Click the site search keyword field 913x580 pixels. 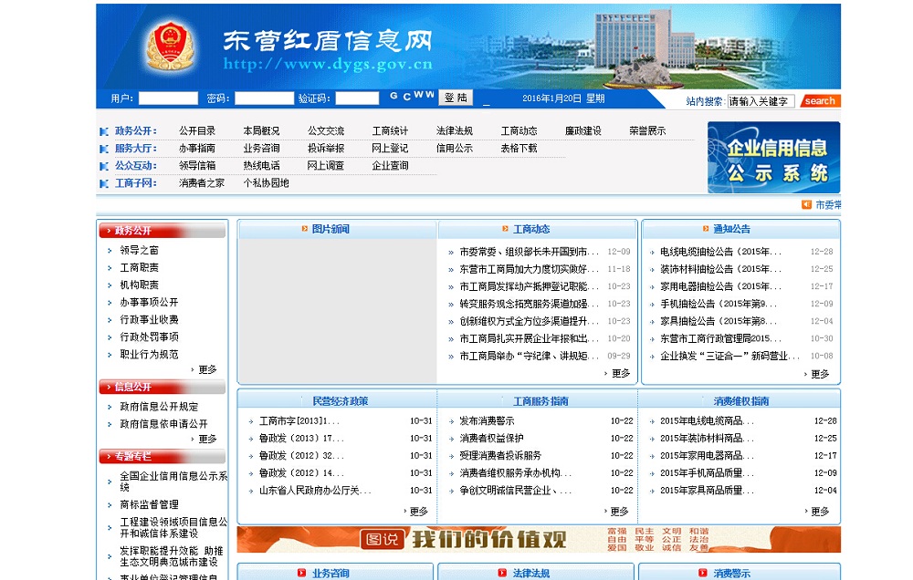coord(761,101)
